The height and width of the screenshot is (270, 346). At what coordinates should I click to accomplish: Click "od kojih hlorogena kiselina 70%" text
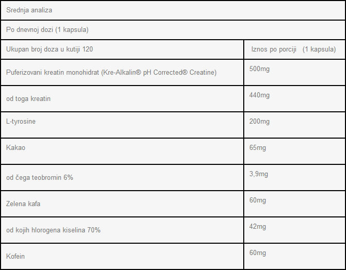(x=53, y=230)
